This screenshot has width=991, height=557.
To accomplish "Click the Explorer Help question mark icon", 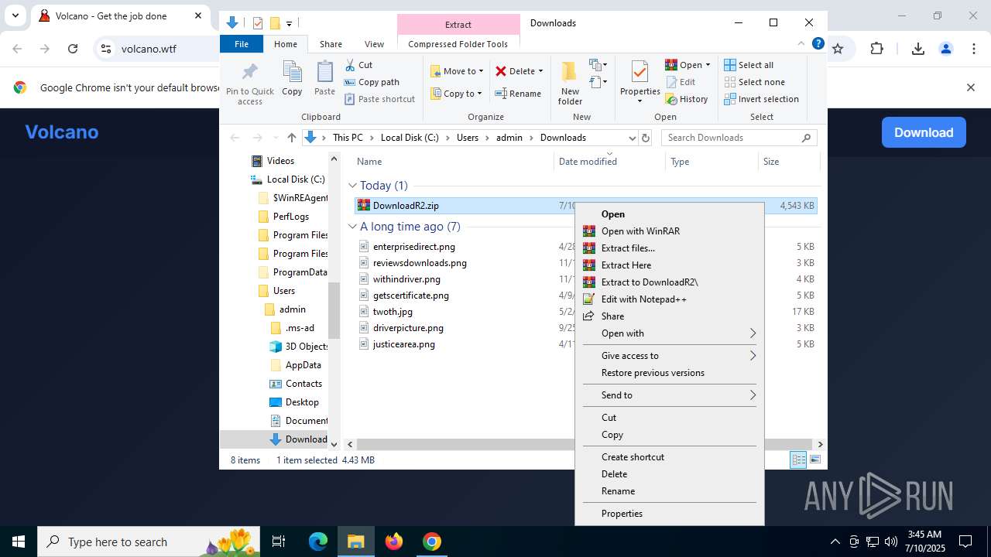I will tap(818, 44).
